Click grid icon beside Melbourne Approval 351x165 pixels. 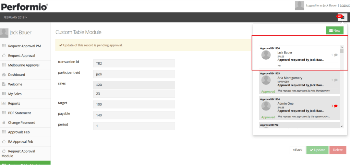(4, 65)
